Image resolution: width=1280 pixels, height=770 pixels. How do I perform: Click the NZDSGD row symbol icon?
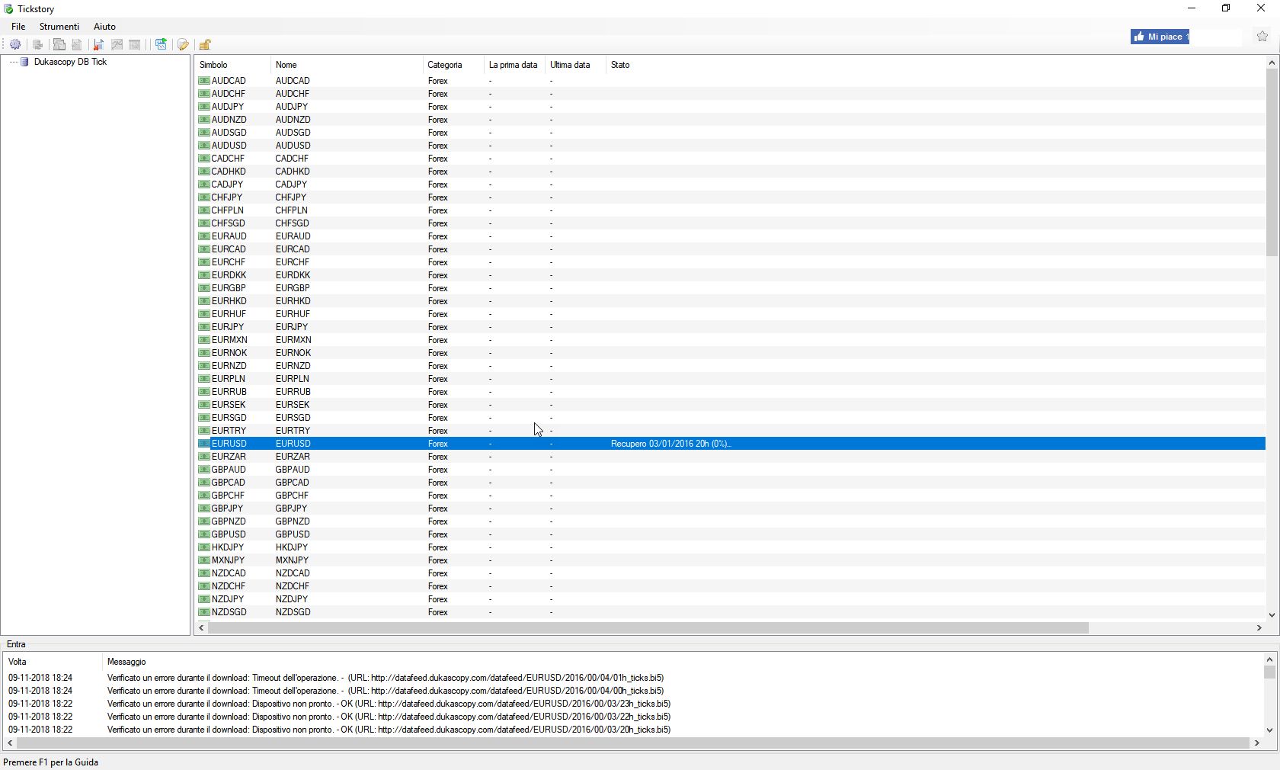pos(203,612)
